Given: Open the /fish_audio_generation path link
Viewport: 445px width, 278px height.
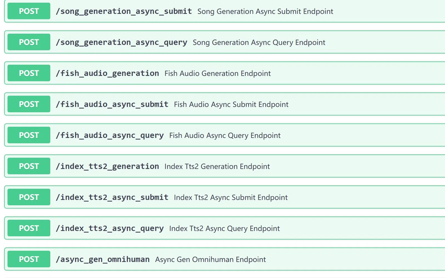Looking at the screenshot, I should pos(107,73).
